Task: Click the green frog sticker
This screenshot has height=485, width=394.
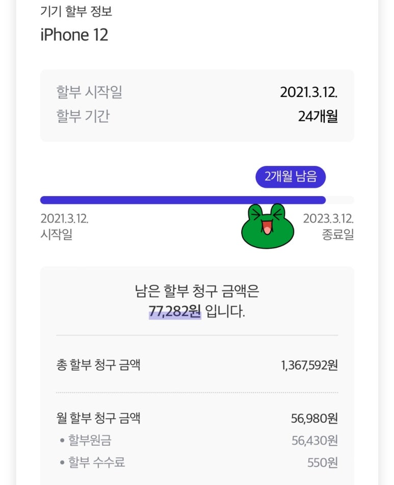Action: click(x=268, y=226)
